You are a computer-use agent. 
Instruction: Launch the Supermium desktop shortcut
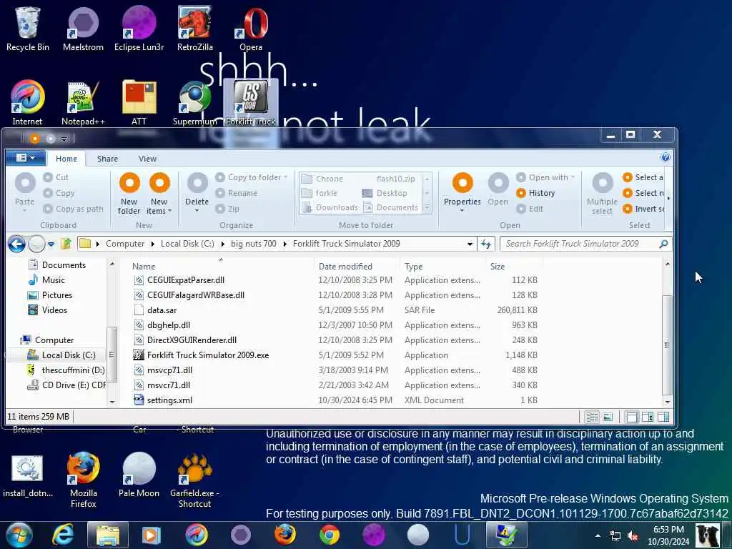pos(194,103)
